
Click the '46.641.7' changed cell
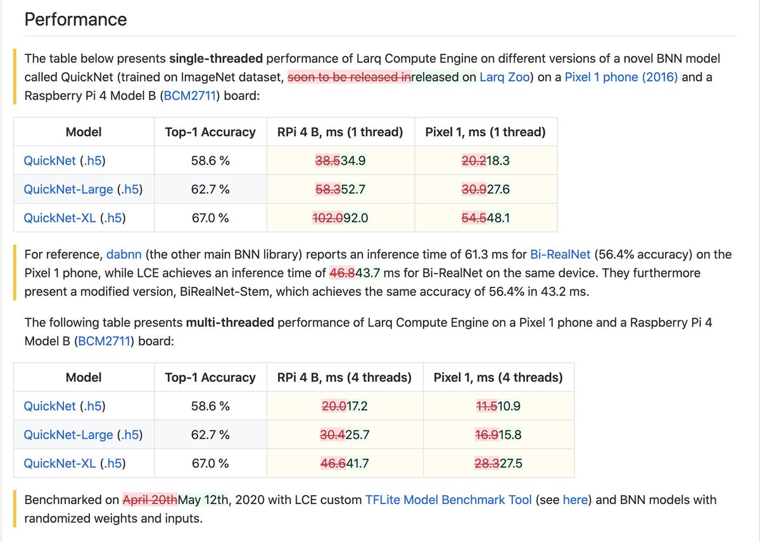tap(345, 463)
